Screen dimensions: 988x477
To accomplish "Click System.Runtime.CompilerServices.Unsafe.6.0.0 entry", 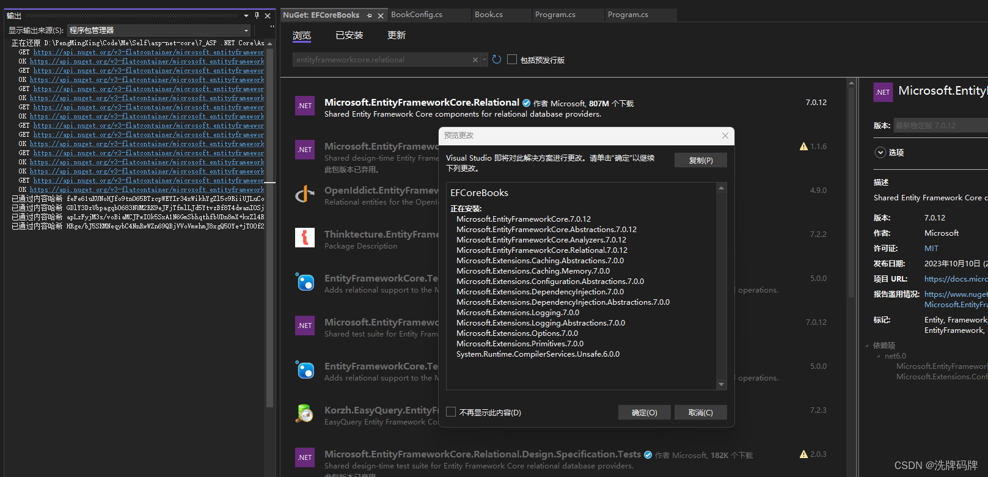I will pyautogui.click(x=538, y=354).
